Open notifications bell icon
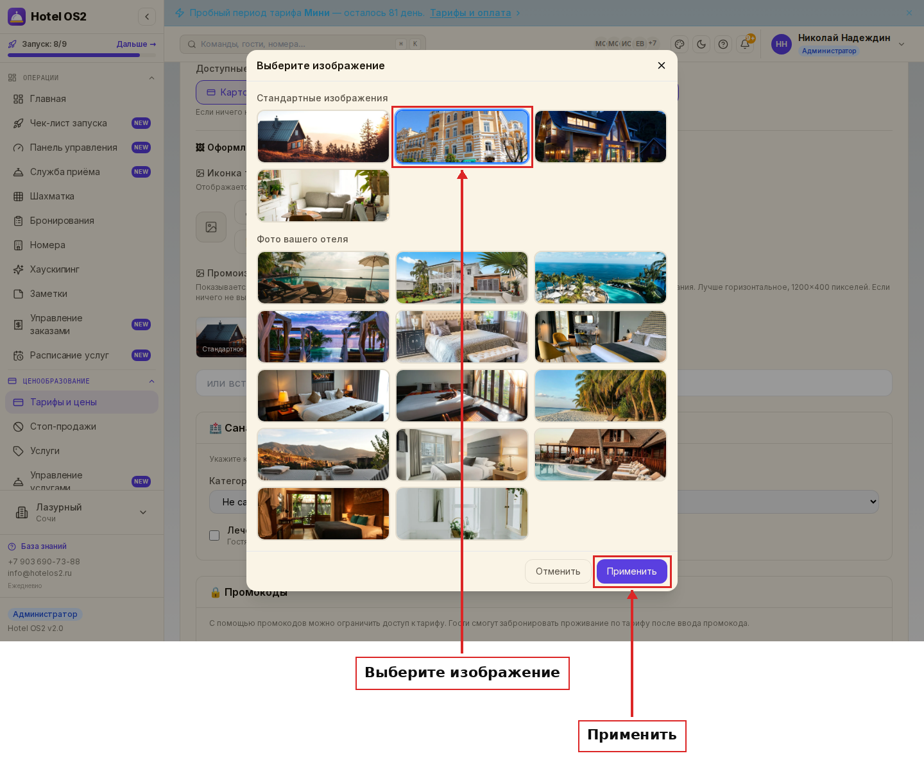Image resolution: width=924 pixels, height=767 pixels. 745,44
